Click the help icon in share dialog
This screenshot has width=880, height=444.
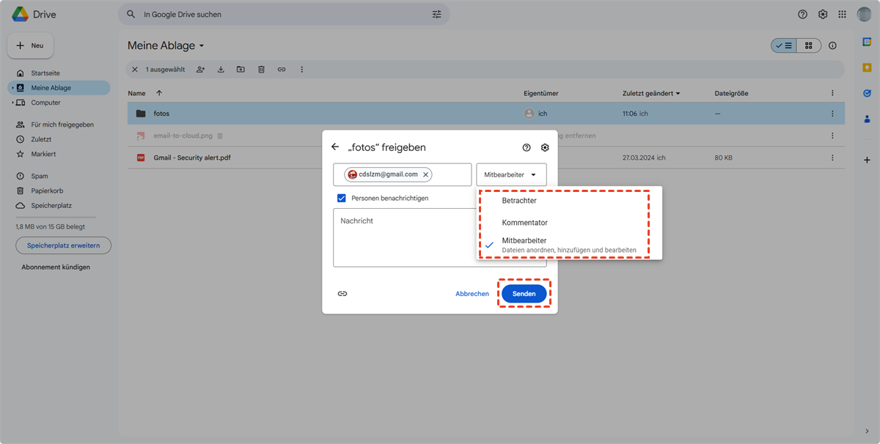(526, 147)
